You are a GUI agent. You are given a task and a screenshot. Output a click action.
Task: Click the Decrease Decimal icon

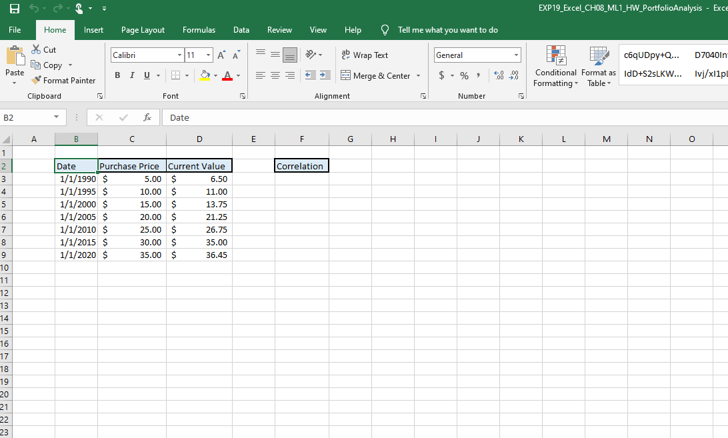pyautogui.click(x=514, y=75)
